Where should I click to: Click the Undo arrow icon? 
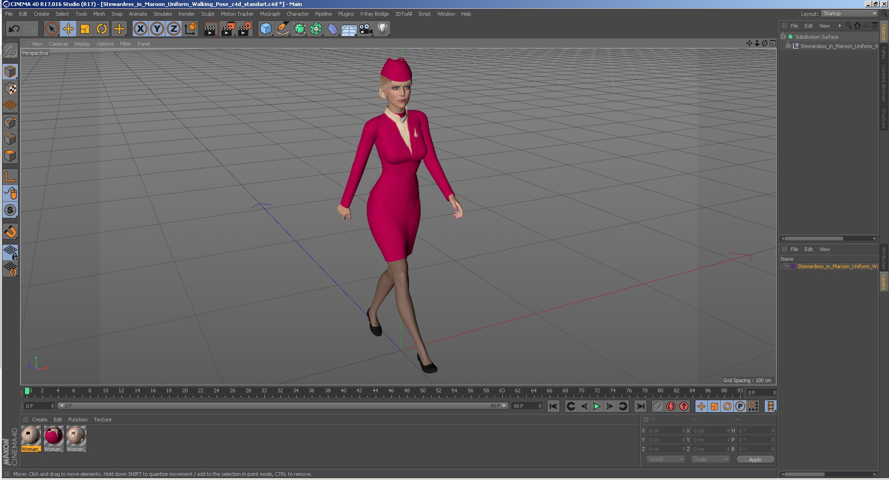click(14, 29)
